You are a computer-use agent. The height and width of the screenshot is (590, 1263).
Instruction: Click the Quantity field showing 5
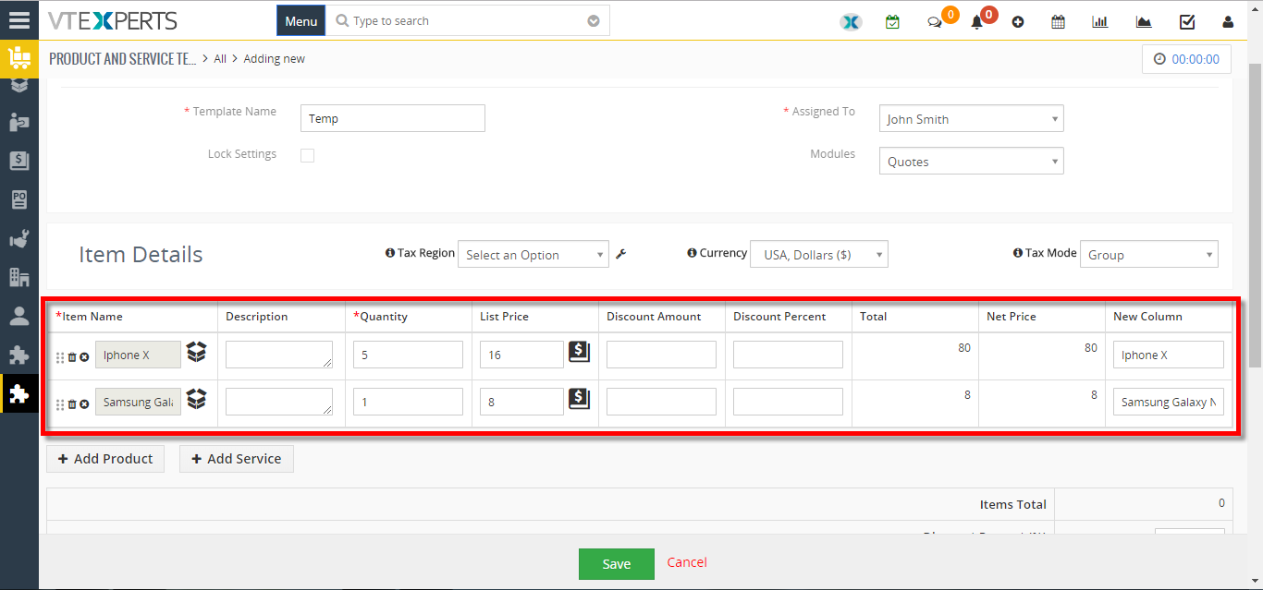pyautogui.click(x=408, y=355)
